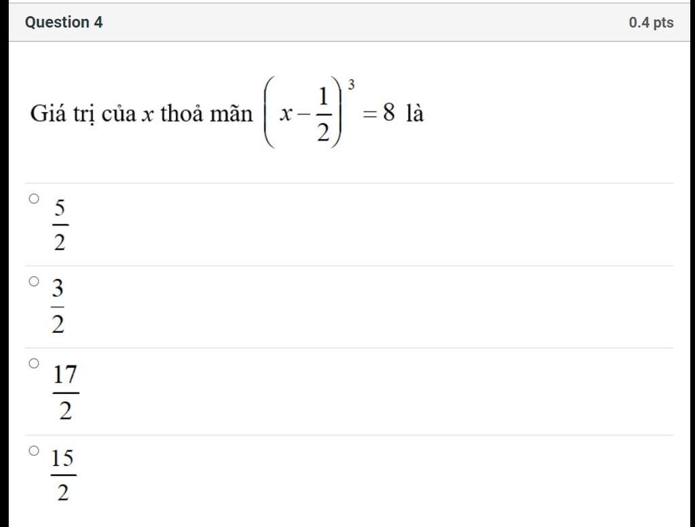
Task: Click the Question 4 heading
Action: [x=64, y=22]
